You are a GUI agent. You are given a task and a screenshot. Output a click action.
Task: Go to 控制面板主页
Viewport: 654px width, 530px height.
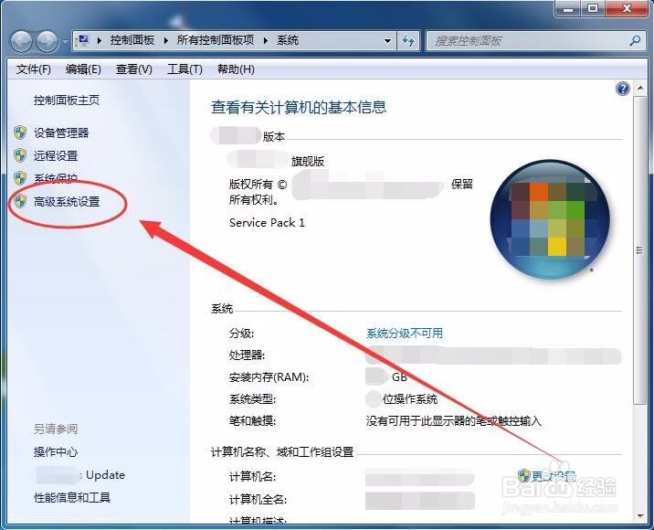pyautogui.click(x=67, y=101)
